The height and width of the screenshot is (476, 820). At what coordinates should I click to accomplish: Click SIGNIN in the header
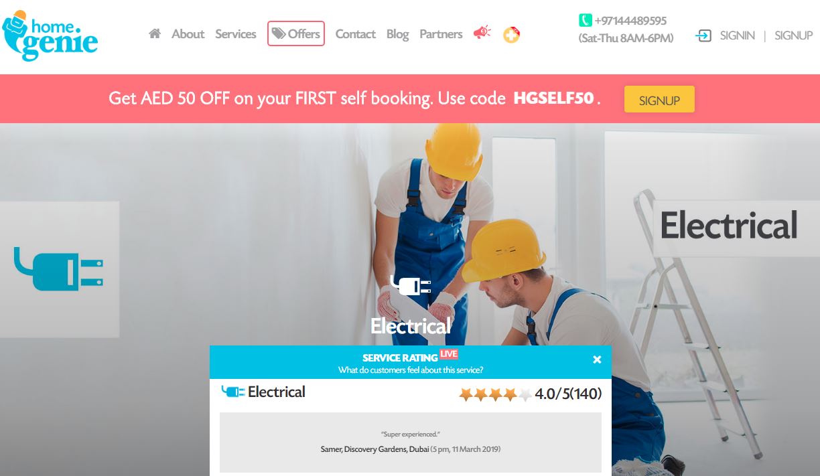(x=738, y=35)
